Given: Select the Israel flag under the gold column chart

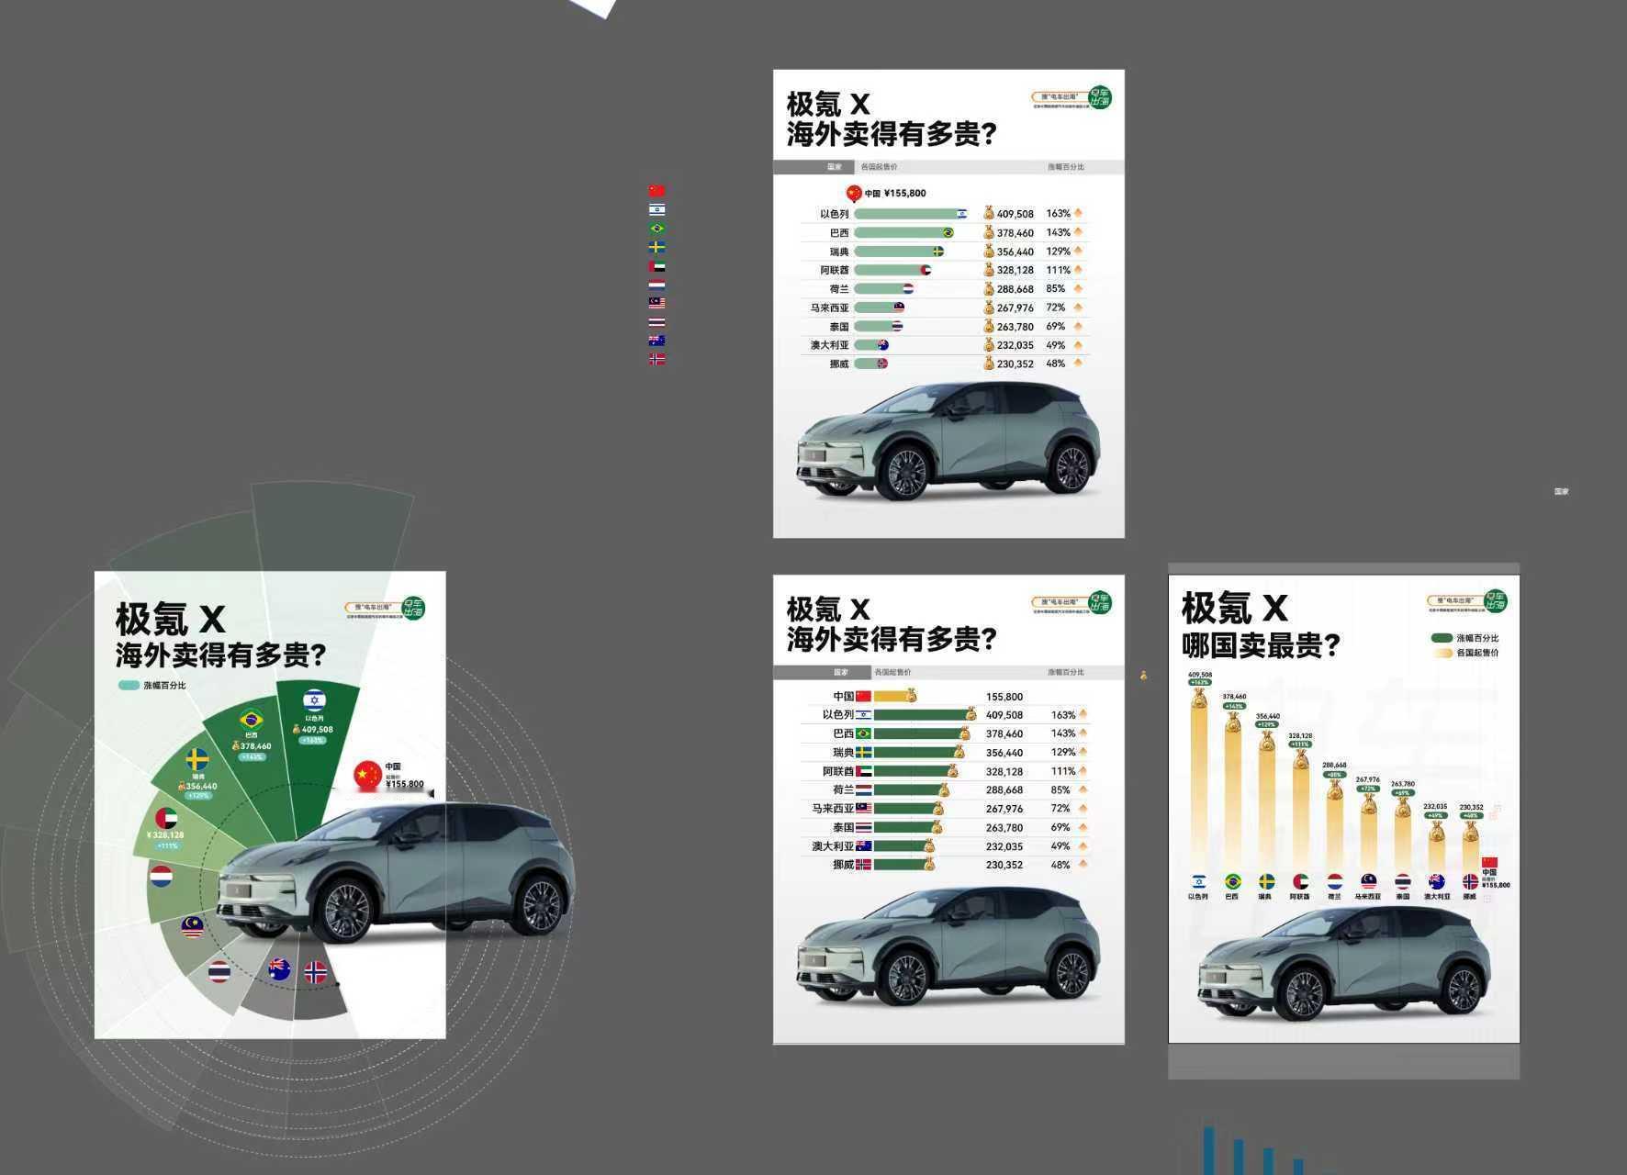Looking at the screenshot, I should pos(1198,881).
